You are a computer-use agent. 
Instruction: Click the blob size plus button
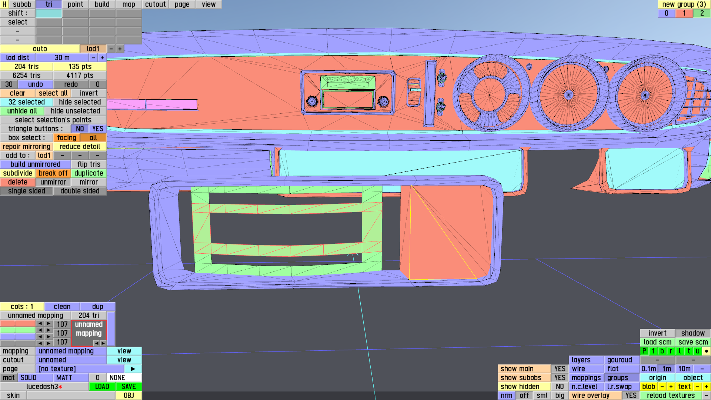click(x=671, y=387)
